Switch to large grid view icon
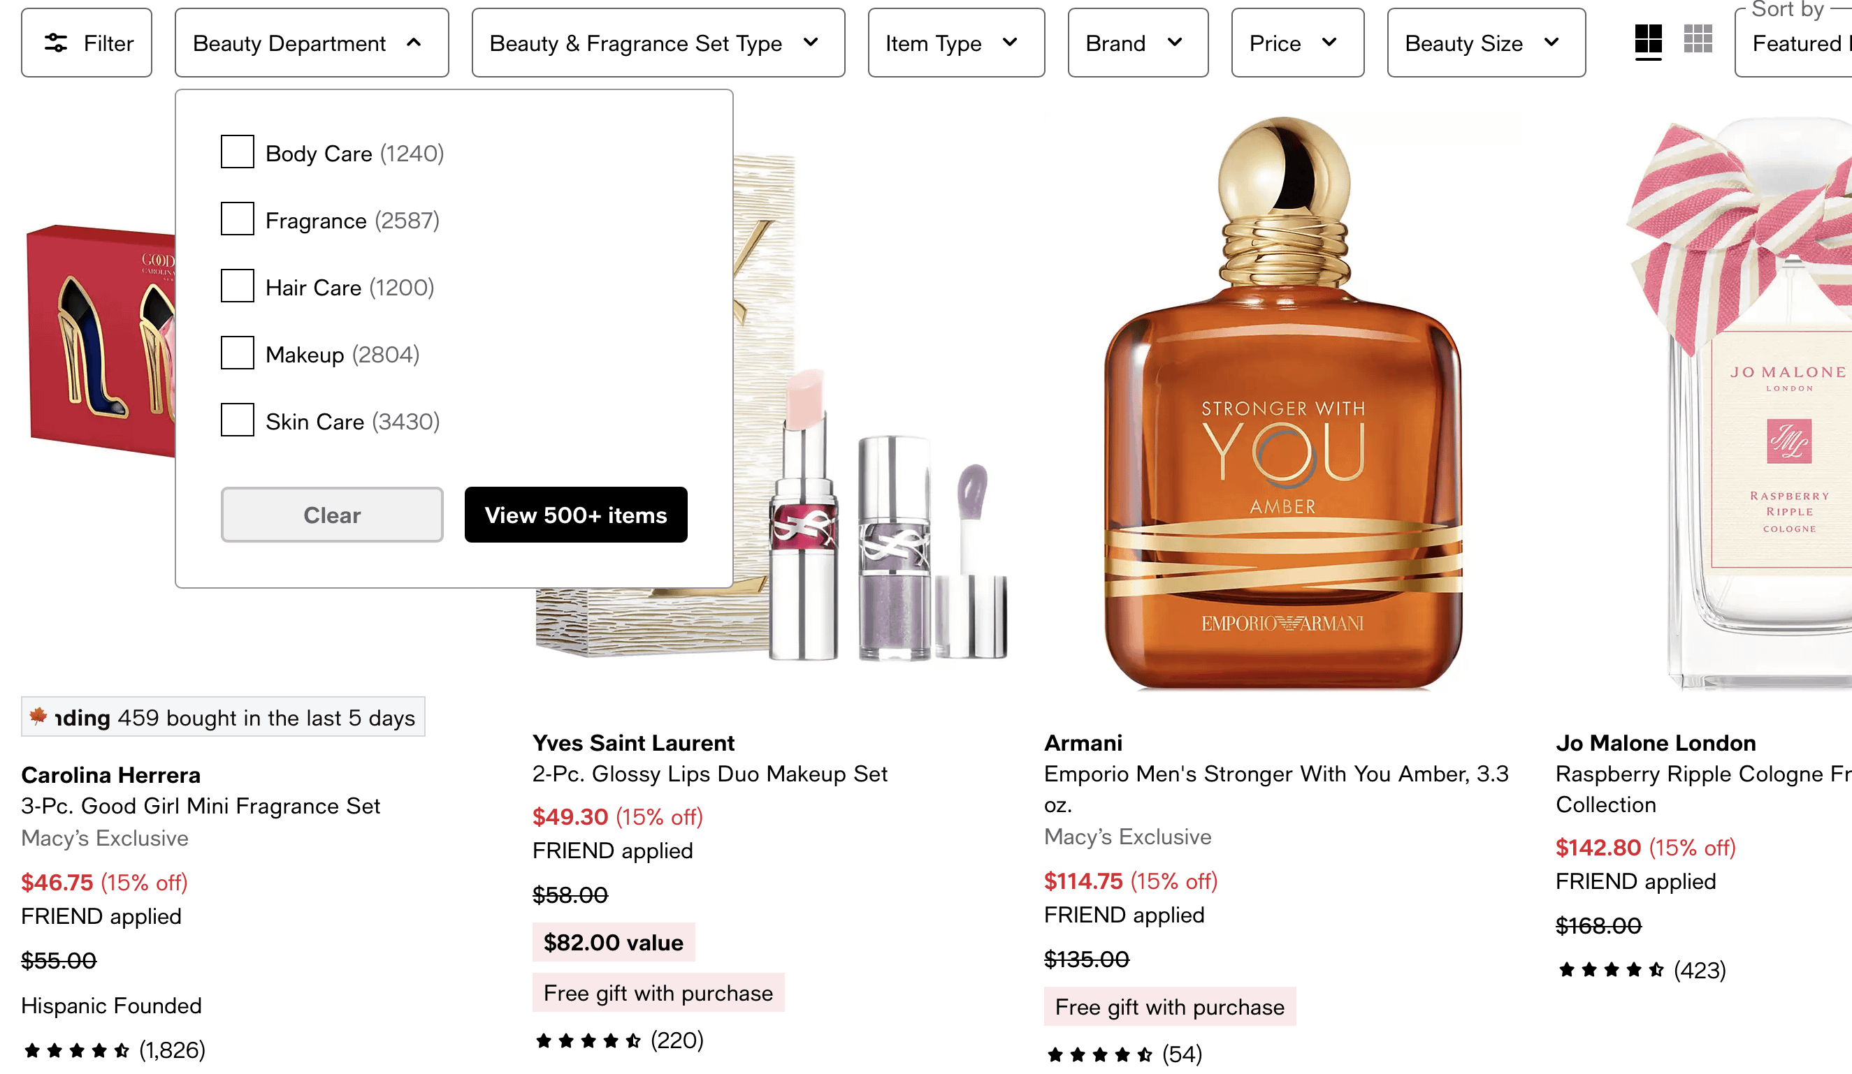 [1648, 39]
